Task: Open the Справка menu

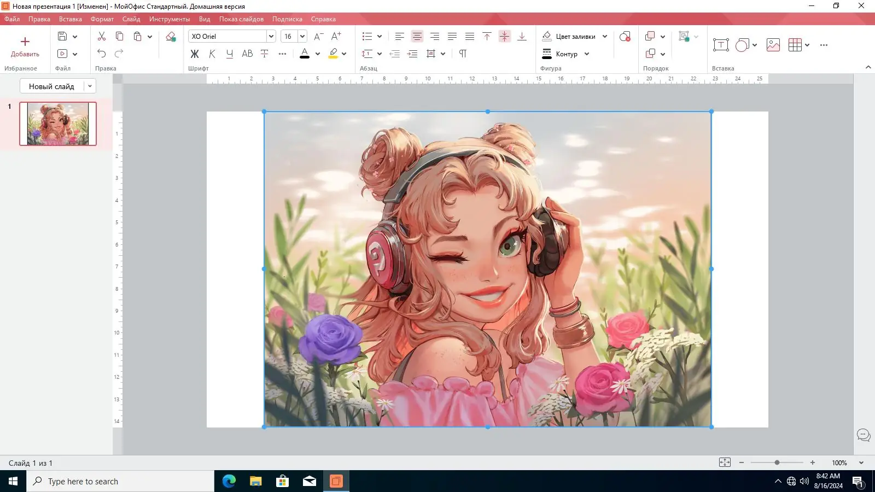Action: pos(323,19)
